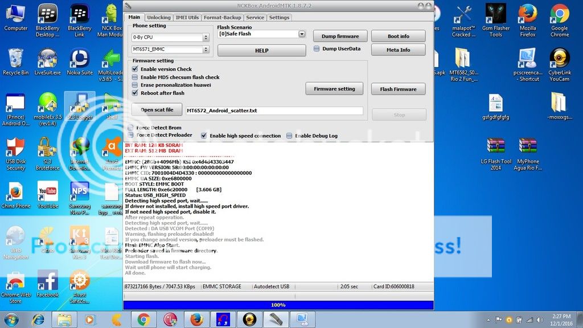The height and width of the screenshot is (328, 583).
Task: Launch CyberLink YouCam from the desktop
Action: [559, 60]
